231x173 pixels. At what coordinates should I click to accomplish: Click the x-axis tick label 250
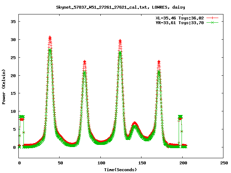pos(224,163)
